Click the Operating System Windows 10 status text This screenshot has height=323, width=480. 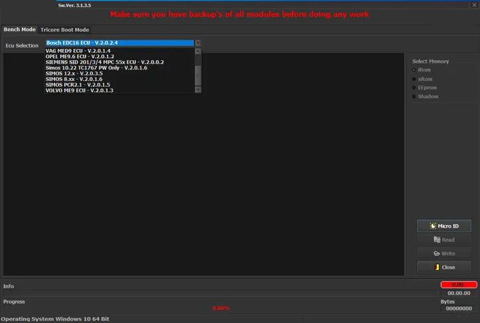[x=55, y=319]
